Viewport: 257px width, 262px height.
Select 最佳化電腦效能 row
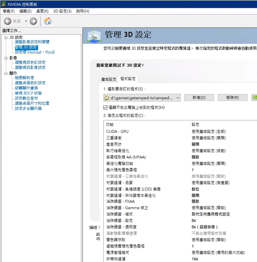click(180, 164)
